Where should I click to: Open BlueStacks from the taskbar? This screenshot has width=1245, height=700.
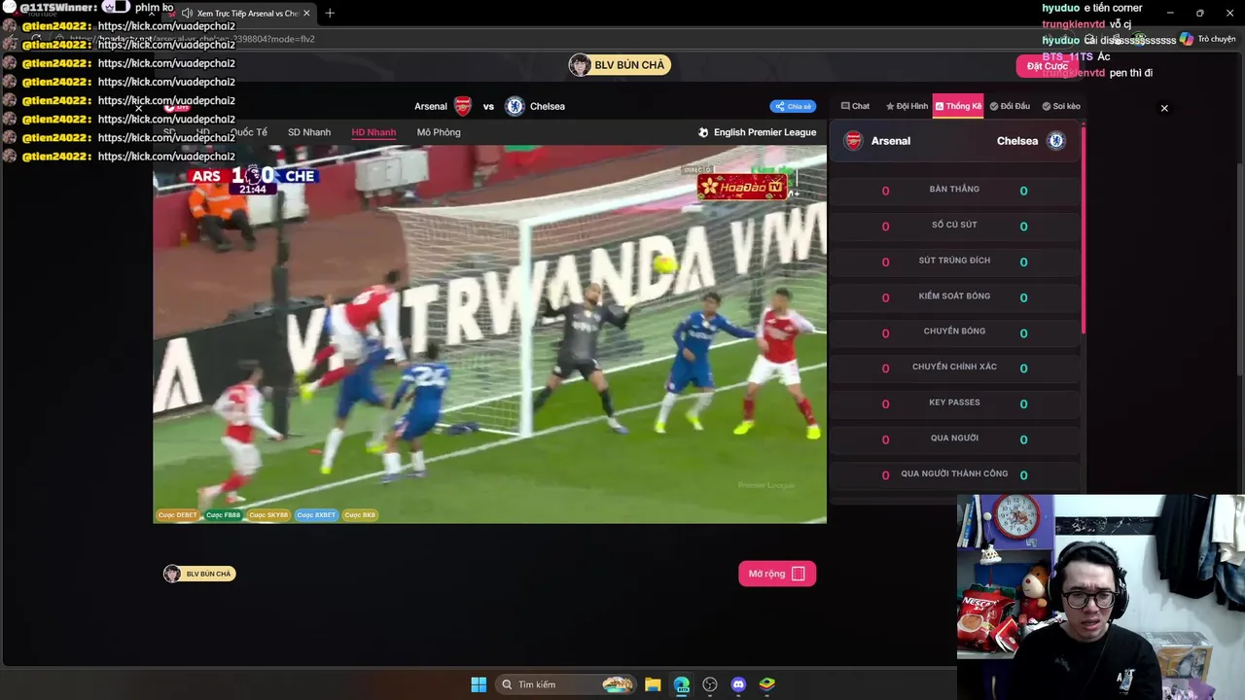click(766, 684)
